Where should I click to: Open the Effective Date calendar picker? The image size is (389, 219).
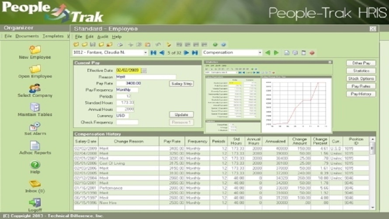click(x=144, y=71)
